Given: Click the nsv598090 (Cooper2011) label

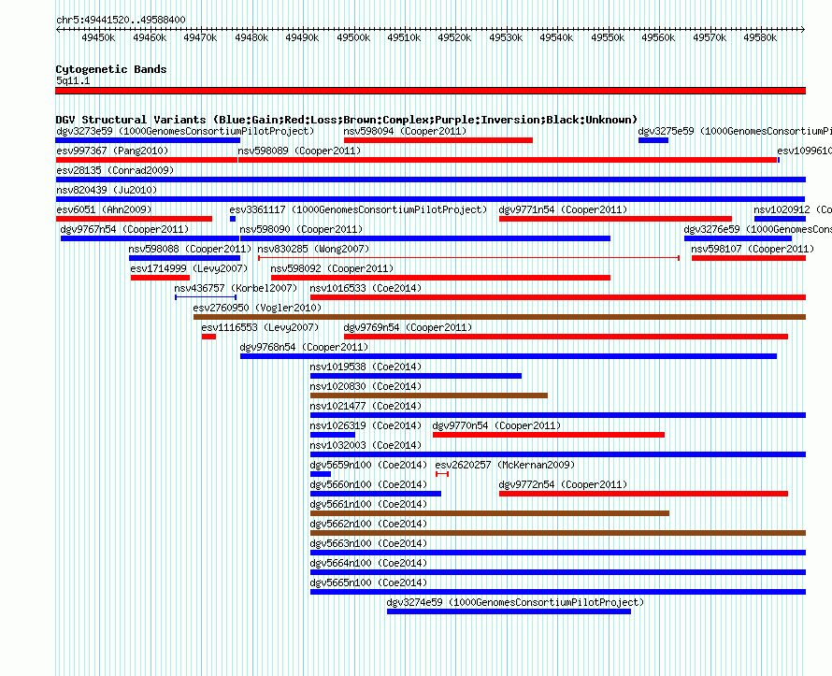Looking at the screenshot, I should [301, 229].
